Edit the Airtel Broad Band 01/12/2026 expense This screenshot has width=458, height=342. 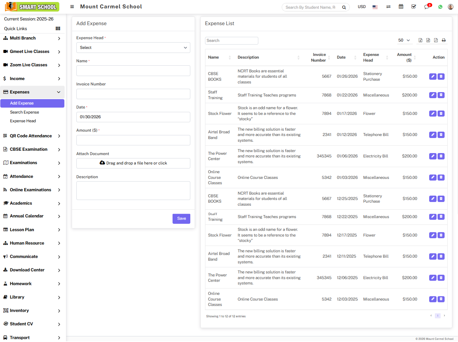click(433, 135)
